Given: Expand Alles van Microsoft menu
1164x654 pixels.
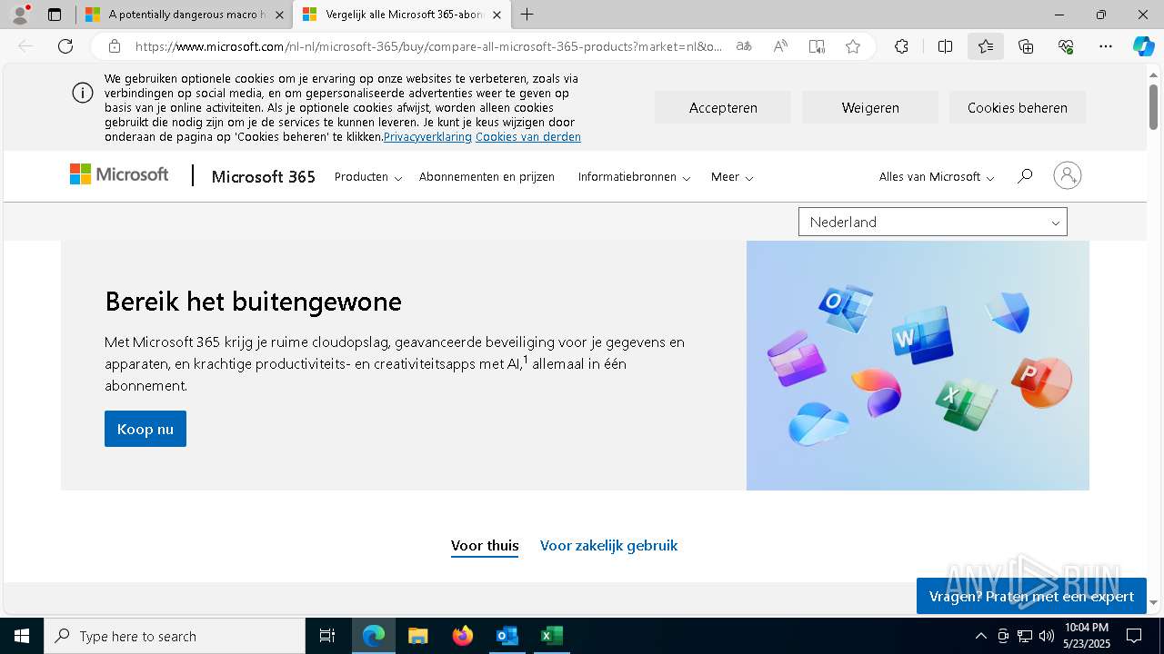Looking at the screenshot, I should coord(937,177).
